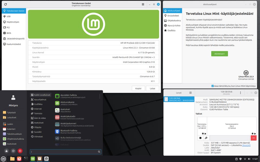The height and width of the screenshot is (162, 260).
Task: Click Firefox icon in taskbar
Action: click(19, 159)
